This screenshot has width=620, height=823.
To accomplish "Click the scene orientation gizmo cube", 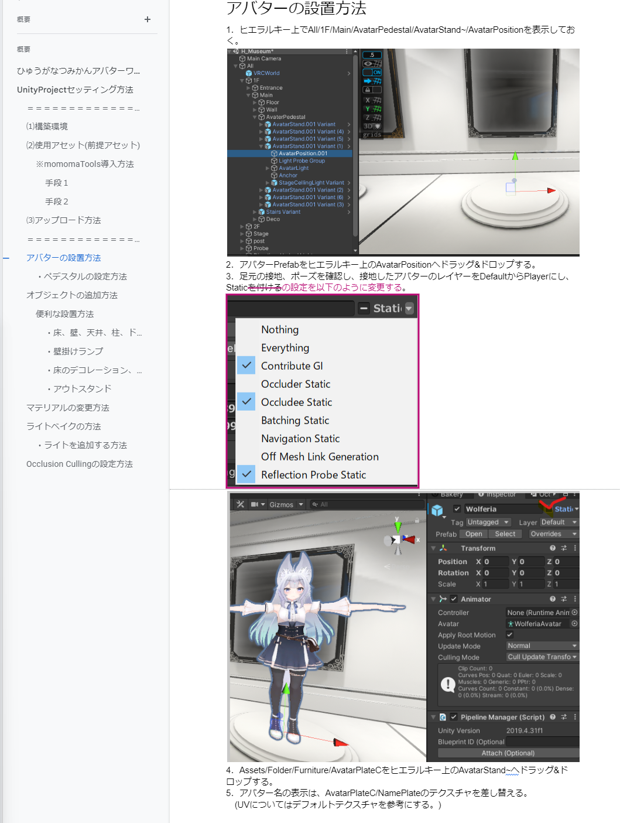I will [x=397, y=539].
